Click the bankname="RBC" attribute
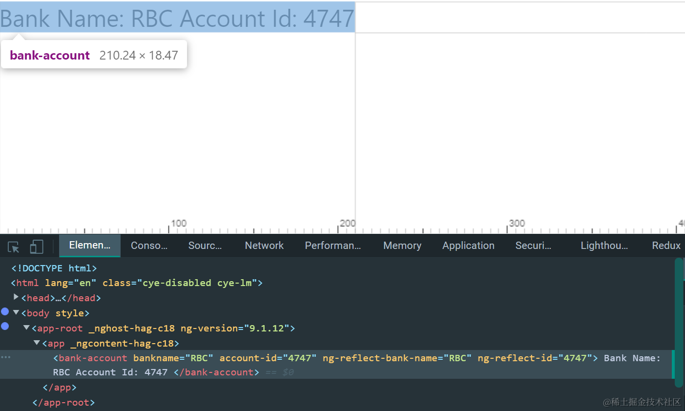 (173, 358)
